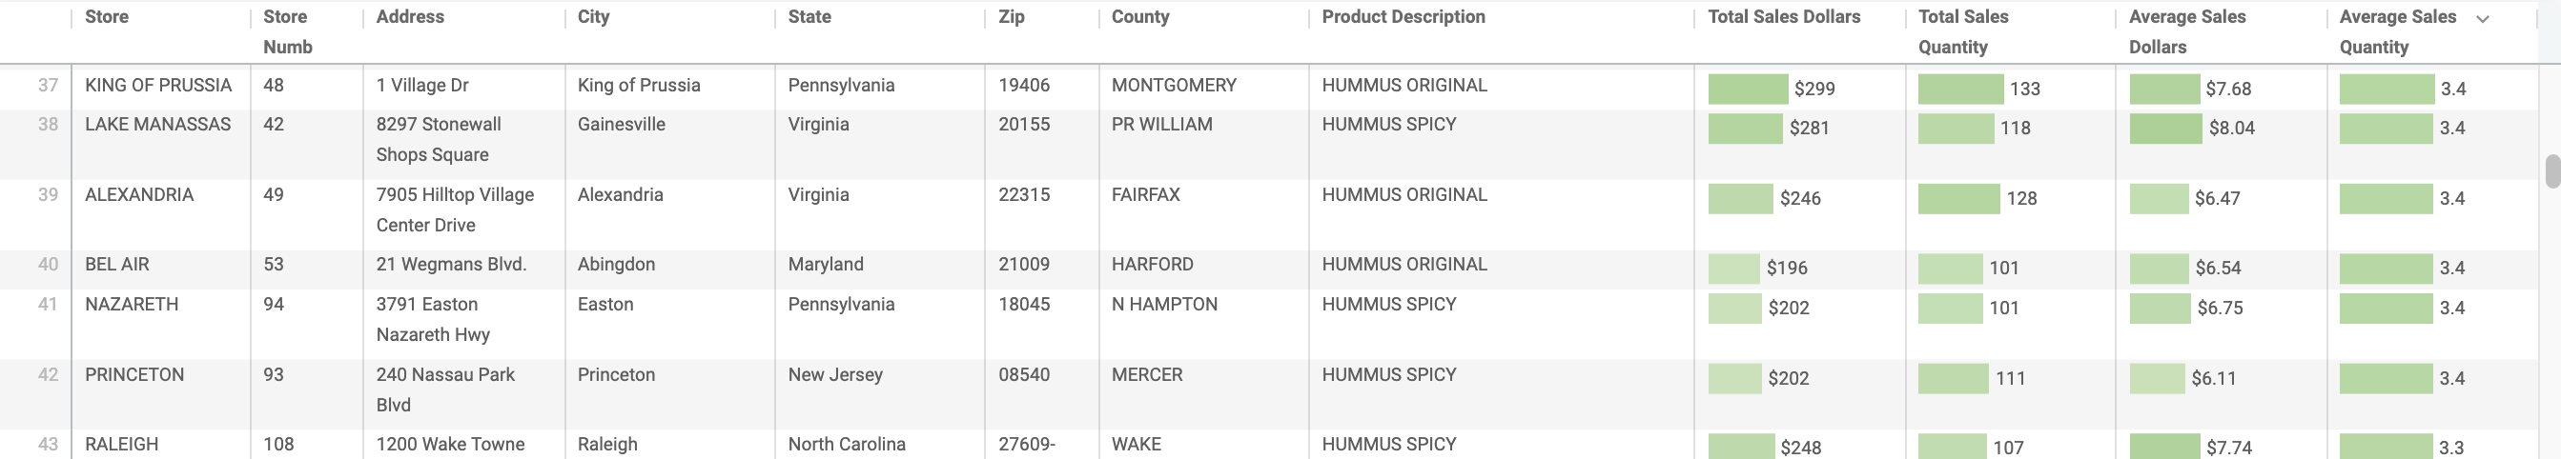Viewport: 2561px width, 459px height.
Task: Select the $8.04 average sales dollars cell
Action: point(2220,129)
